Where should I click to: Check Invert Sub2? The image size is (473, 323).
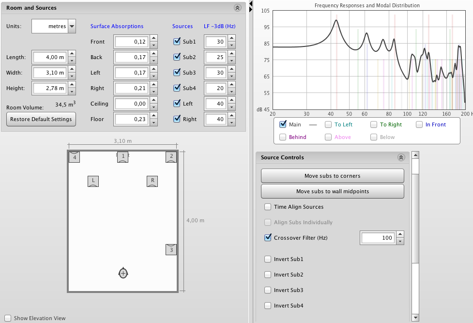[x=268, y=275]
